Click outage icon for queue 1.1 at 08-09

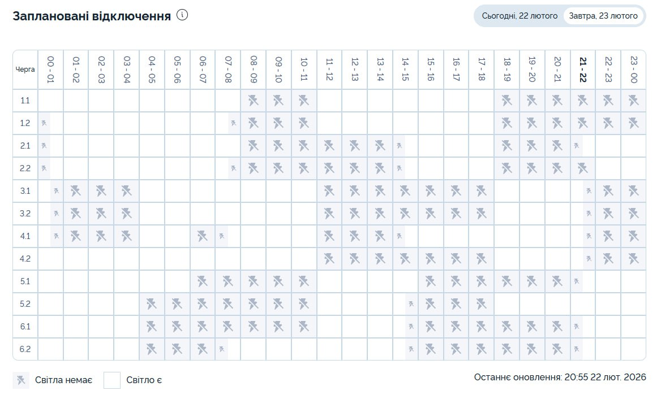[253, 101]
